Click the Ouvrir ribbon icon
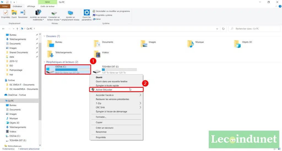The width and height of the screenshot is (282, 151). [x=14, y=14]
